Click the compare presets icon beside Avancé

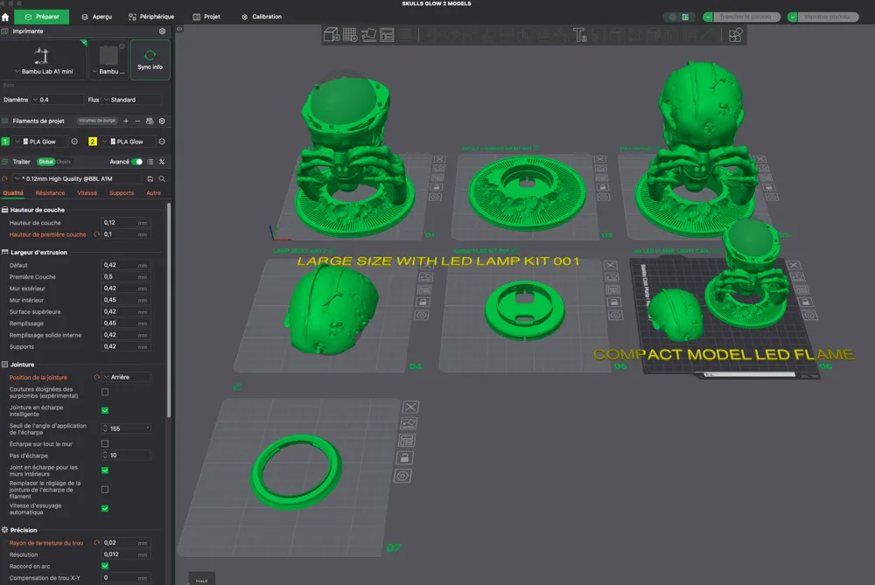tap(162, 162)
